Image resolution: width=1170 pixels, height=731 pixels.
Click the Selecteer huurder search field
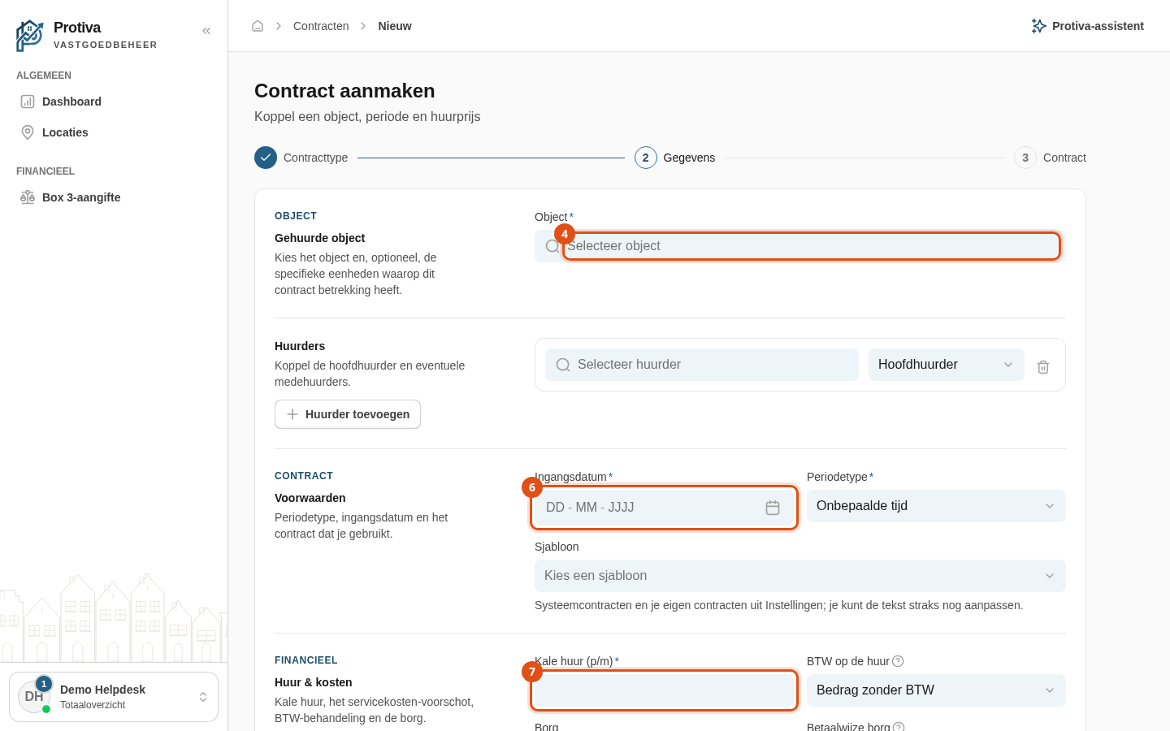point(702,365)
